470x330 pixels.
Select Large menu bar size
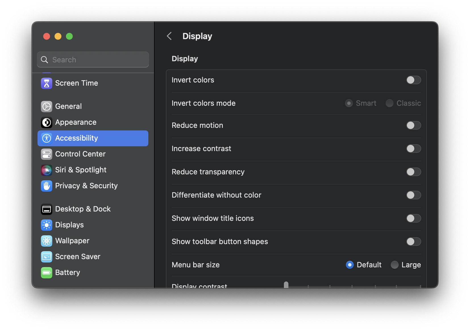coord(394,265)
